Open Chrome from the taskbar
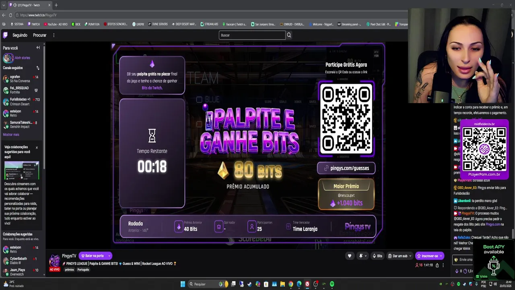Viewport: 515px width, 290px height. point(291,284)
